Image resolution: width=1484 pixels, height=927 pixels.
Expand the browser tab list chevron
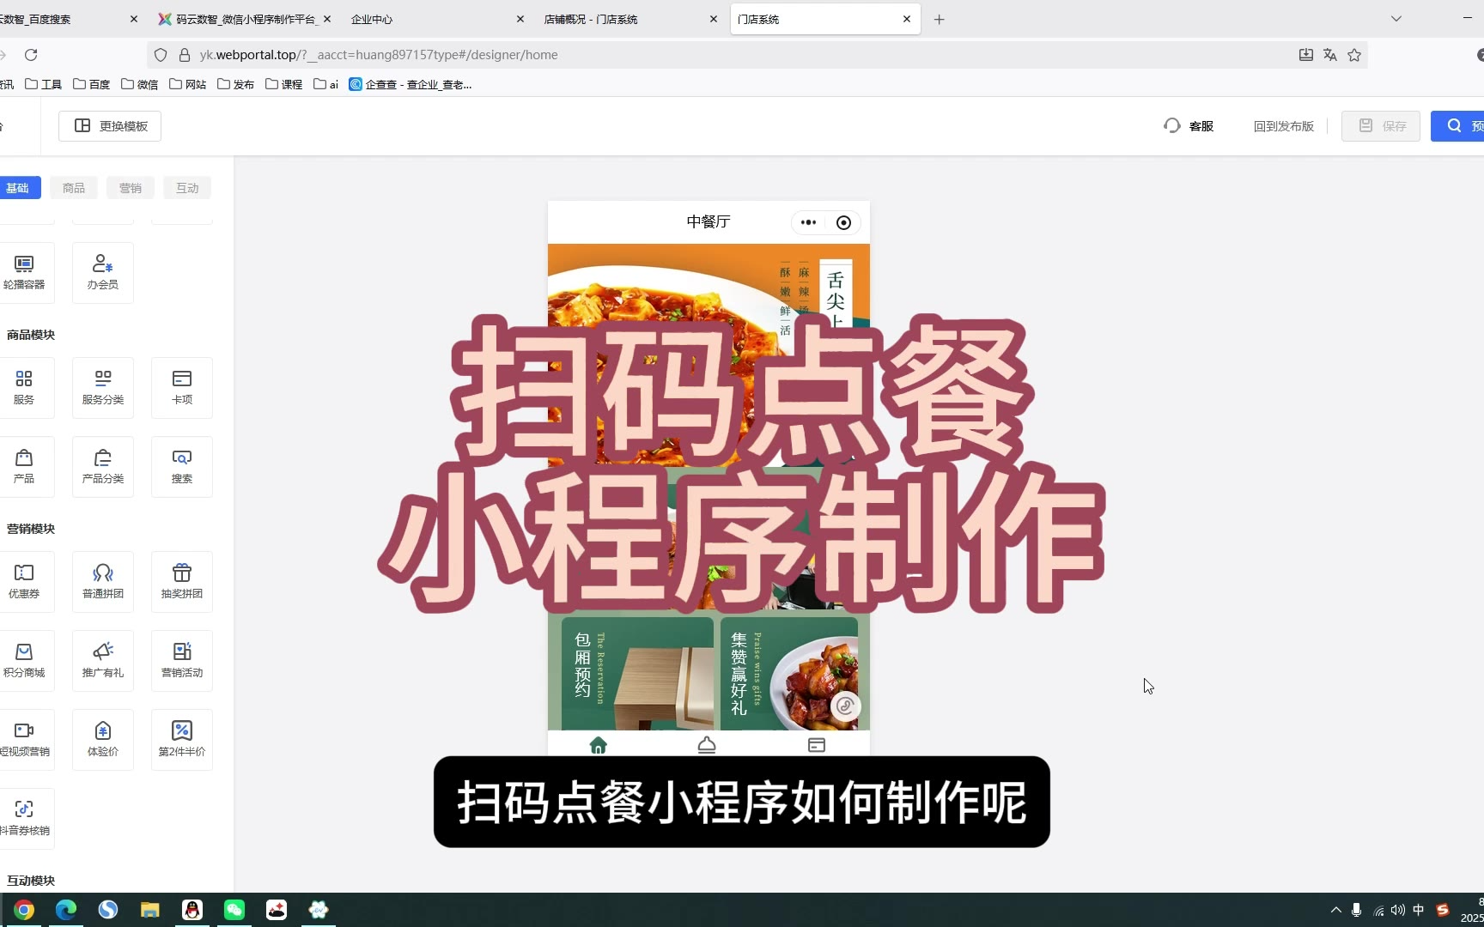point(1396,19)
